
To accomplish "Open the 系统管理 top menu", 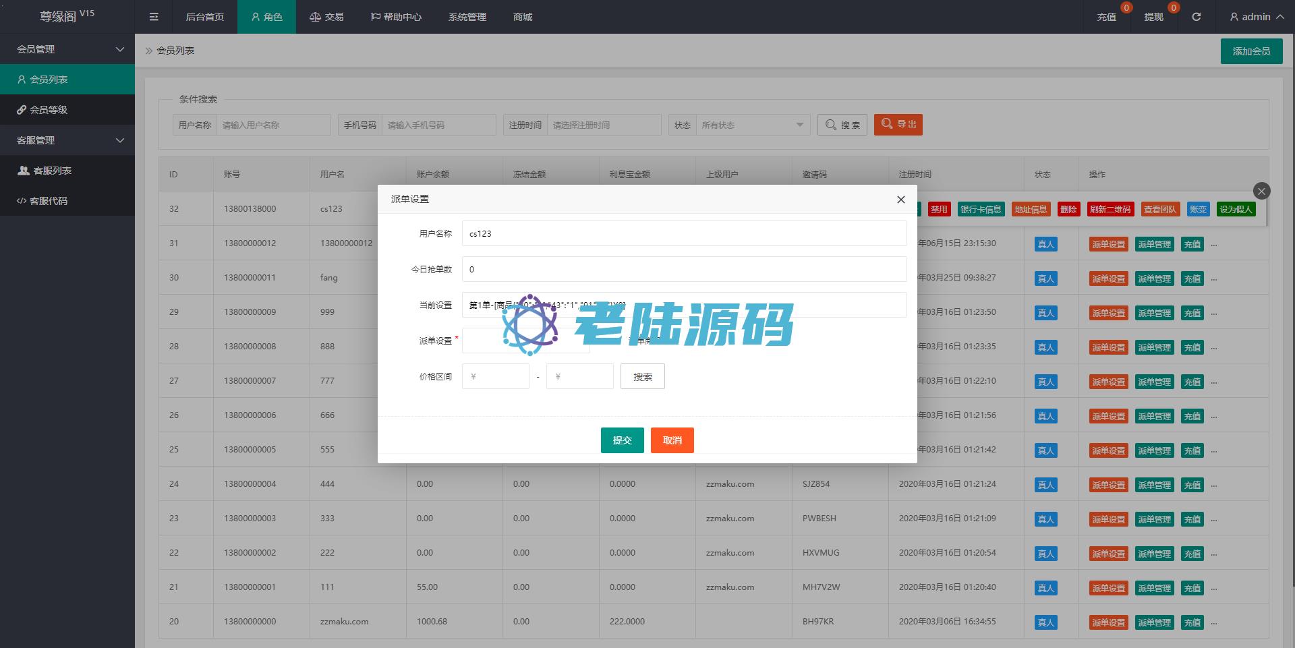I will (467, 17).
